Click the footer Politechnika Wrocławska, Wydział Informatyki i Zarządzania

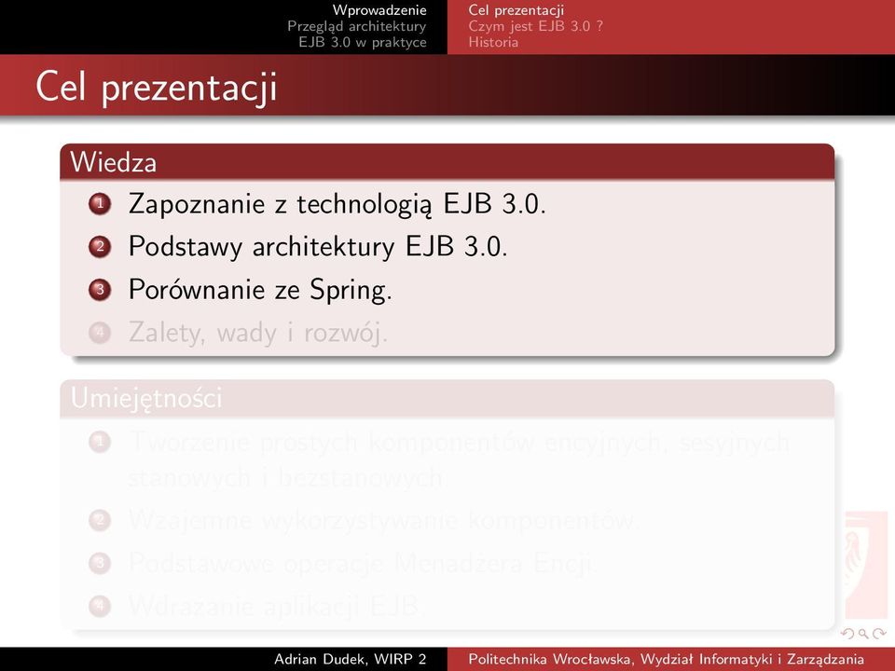tap(666, 659)
